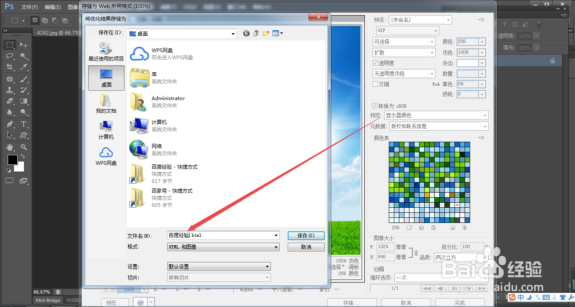Select the Custom Shape tool
The width and height of the screenshot is (575, 307).
24,135
